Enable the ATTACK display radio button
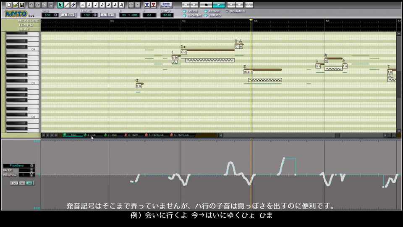The width and height of the screenshot is (403, 227). [206, 11]
